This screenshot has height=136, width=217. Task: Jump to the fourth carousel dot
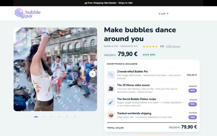click(59, 117)
